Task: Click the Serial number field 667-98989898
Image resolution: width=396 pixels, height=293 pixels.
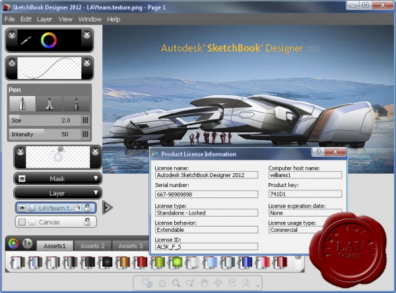Action: [x=207, y=194]
